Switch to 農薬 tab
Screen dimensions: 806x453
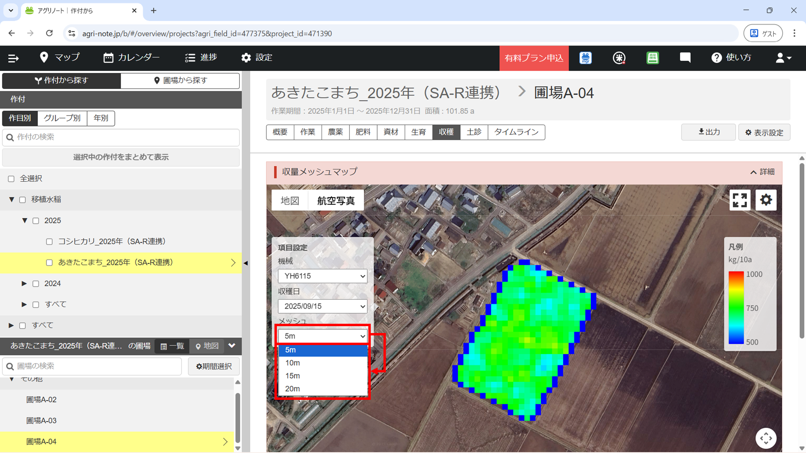click(x=335, y=132)
